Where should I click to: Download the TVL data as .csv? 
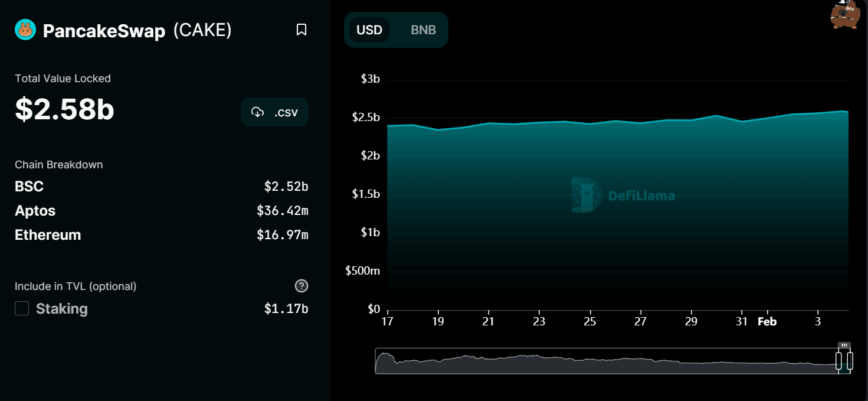pos(274,112)
